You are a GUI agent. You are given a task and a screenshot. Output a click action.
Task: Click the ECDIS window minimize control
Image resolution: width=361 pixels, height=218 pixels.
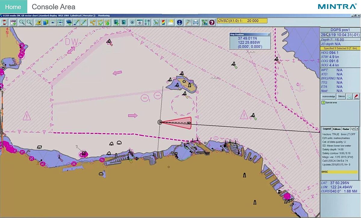click(352, 15)
